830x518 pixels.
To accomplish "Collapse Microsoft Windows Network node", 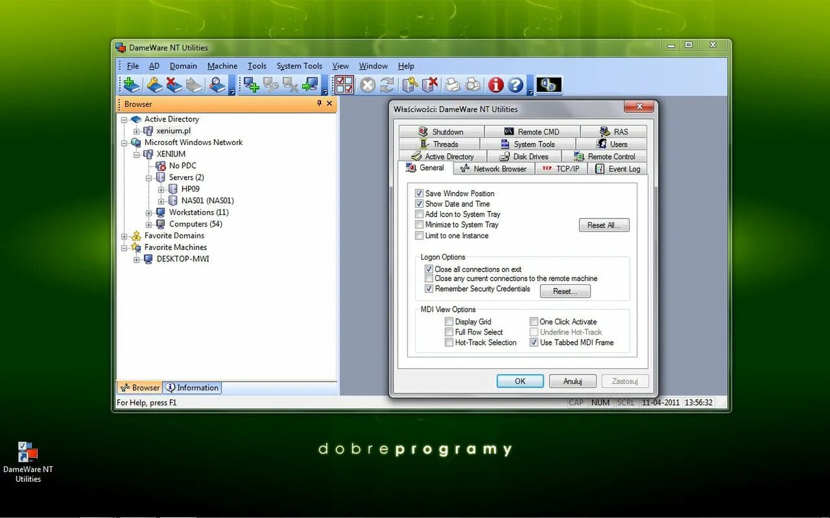I will point(124,142).
